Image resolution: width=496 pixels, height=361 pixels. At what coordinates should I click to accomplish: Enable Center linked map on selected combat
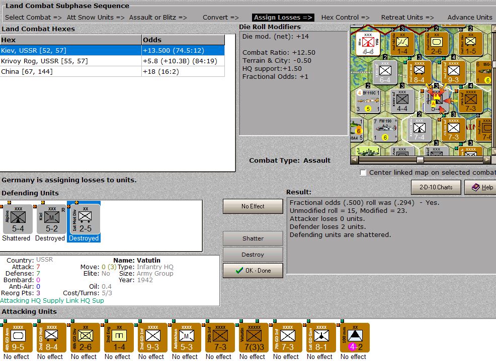[363, 172]
